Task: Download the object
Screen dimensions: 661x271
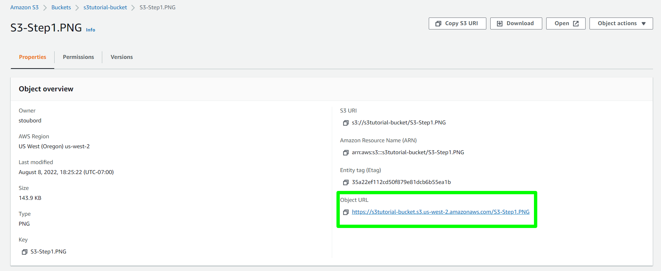Action: 516,23
